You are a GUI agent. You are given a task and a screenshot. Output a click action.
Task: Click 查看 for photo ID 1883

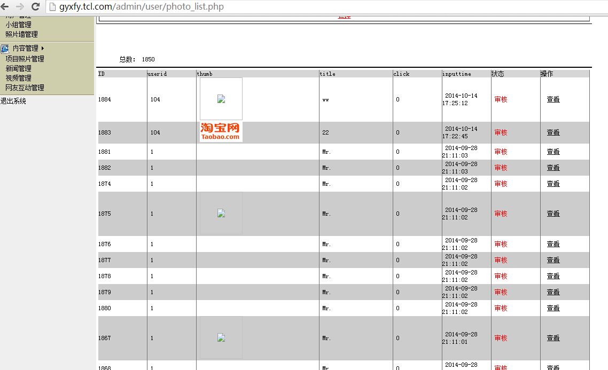(x=553, y=132)
